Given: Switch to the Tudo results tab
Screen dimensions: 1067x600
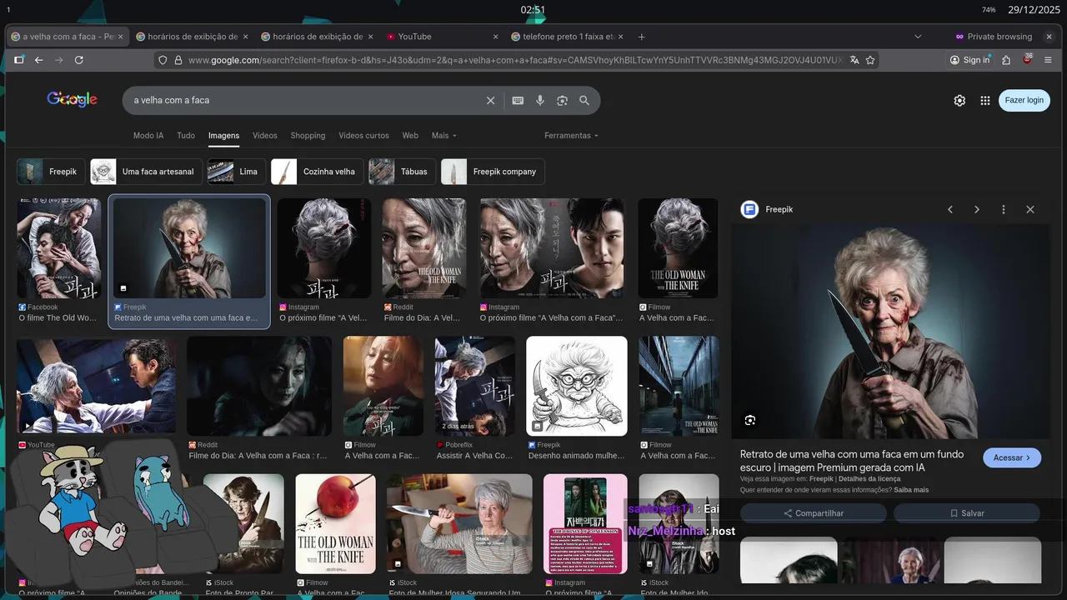Looking at the screenshot, I should tap(186, 136).
